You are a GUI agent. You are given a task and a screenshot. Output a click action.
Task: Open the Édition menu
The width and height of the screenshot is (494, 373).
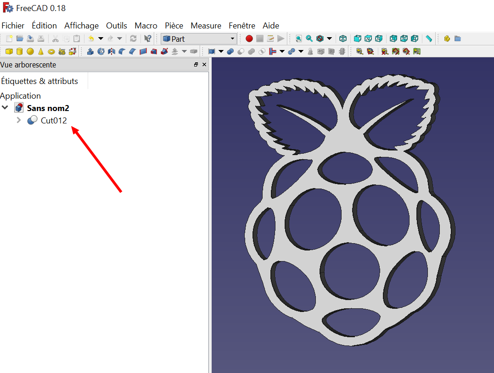click(45, 26)
